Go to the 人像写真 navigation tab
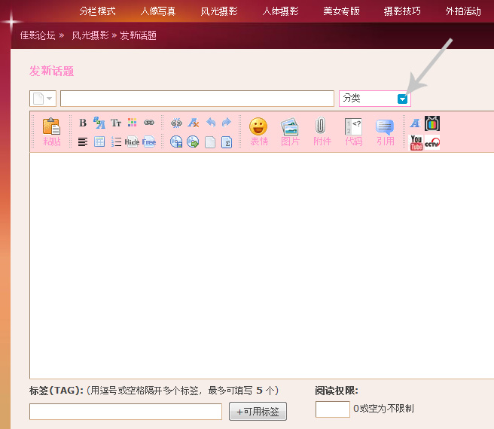The height and width of the screenshot is (429, 494). [158, 11]
